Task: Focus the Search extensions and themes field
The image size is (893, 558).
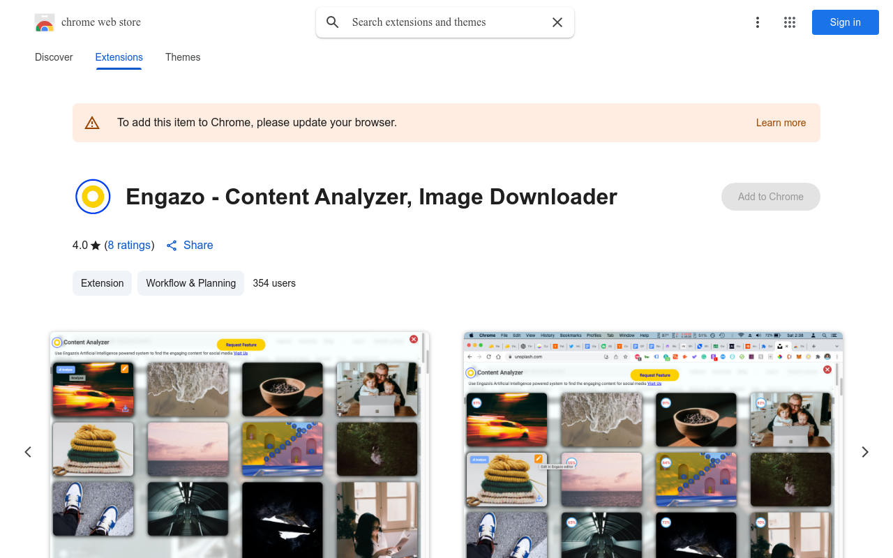Action: pyautogui.click(x=445, y=22)
